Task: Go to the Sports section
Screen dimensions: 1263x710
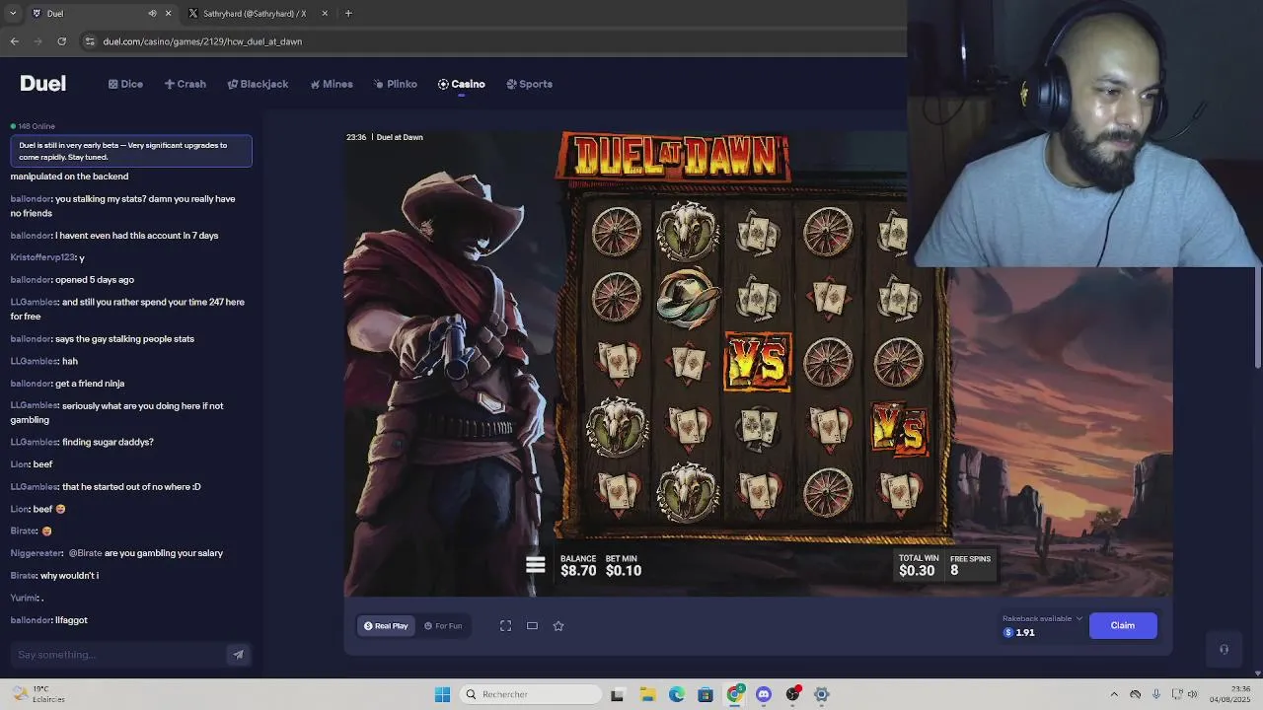Action: (x=529, y=84)
